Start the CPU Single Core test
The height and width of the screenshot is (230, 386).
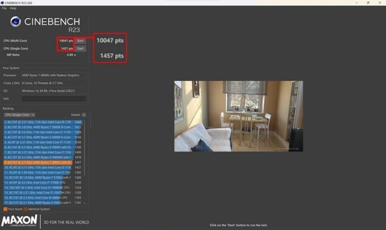tap(80, 48)
